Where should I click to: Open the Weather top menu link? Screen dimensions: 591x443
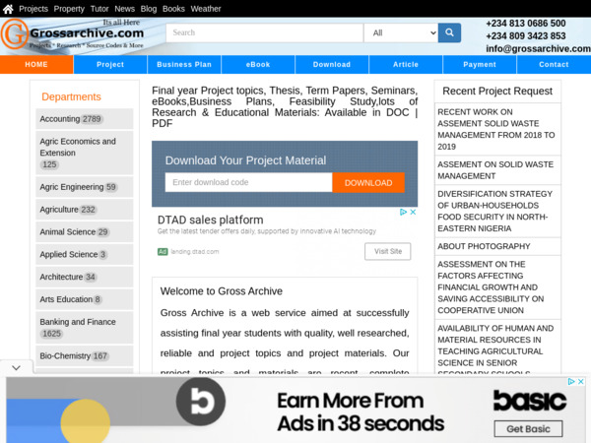point(206,9)
